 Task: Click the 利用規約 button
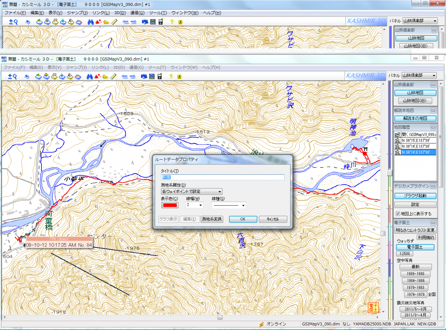point(426,237)
